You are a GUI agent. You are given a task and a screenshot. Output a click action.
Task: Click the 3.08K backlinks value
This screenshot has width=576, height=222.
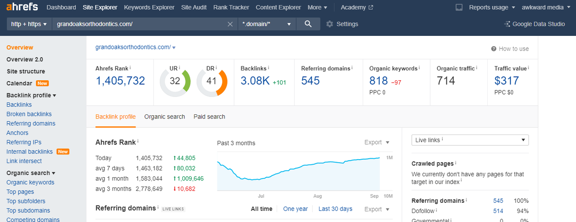pos(255,81)
